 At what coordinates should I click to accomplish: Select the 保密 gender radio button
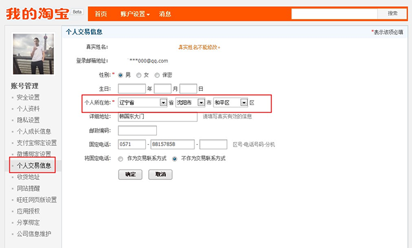157,76
